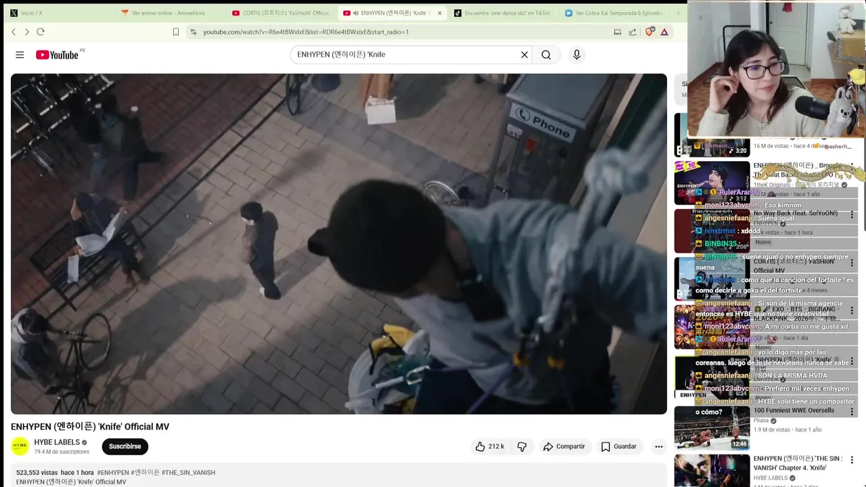Open the Brought The Heat Back video thumbnail
Screen dimensions: 866x487
(712, 183)
